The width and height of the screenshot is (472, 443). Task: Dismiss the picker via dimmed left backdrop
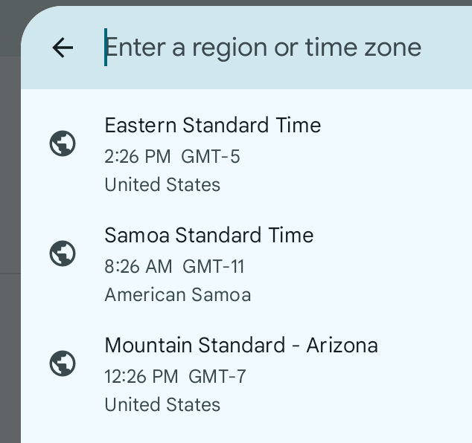coord(9,223)
